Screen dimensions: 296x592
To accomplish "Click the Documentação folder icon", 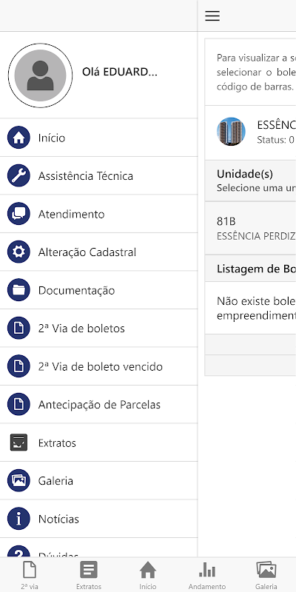I will pyautogui.click(x=18, y=290).
